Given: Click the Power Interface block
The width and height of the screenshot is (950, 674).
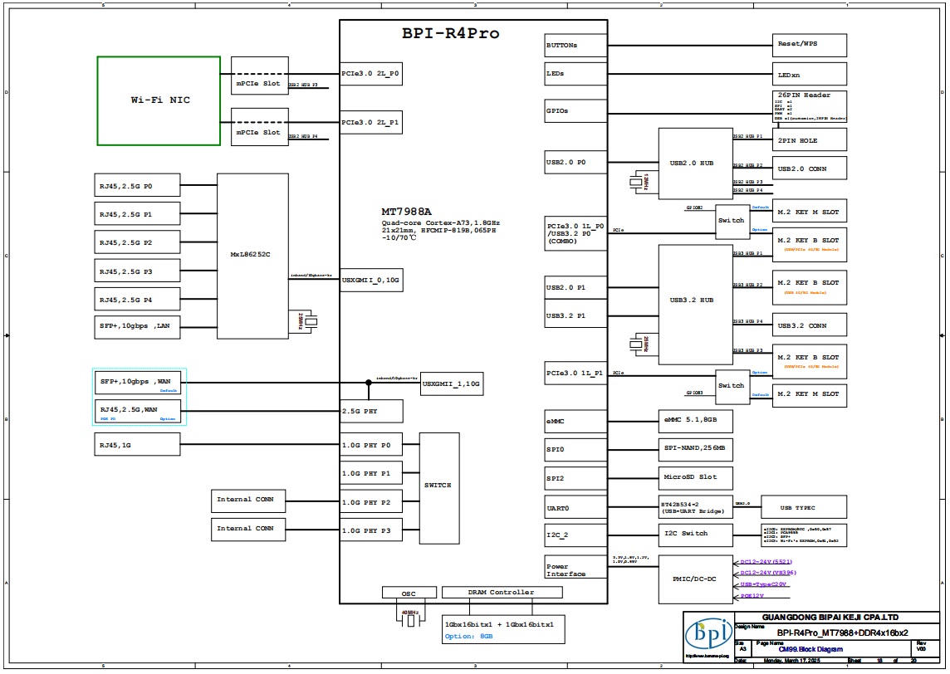Looking at the screenshot, I should (x=575, y=566).
